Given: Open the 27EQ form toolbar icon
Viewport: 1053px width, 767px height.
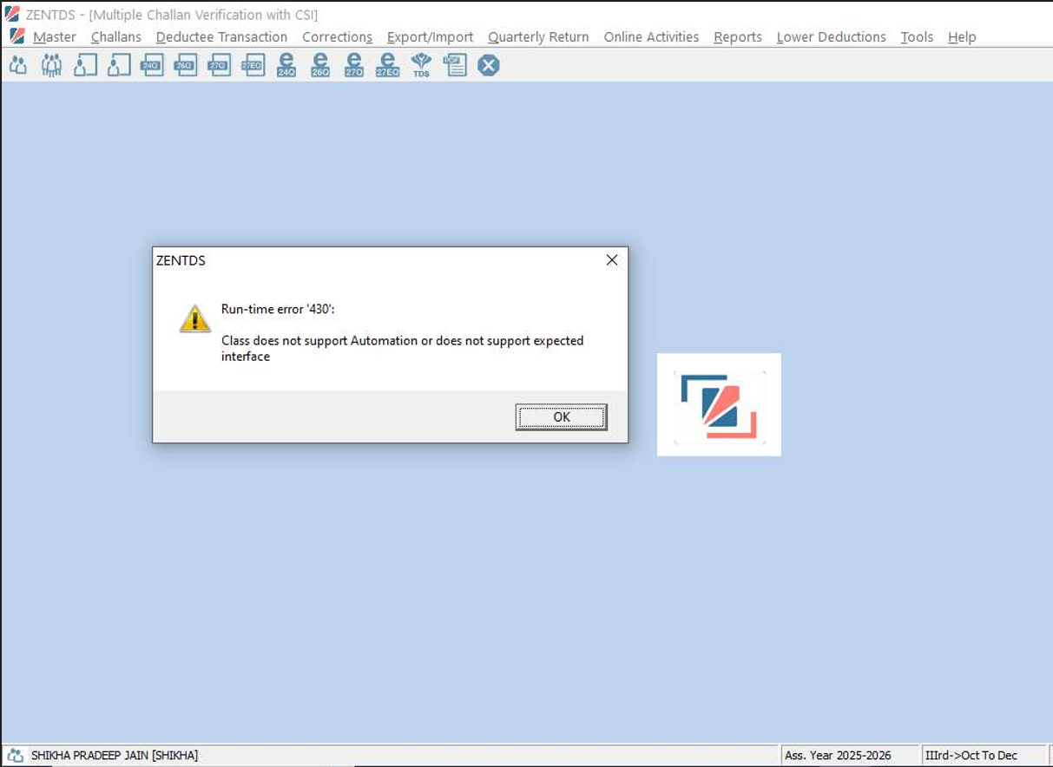Looking at the screenshot, I should 253,65.
